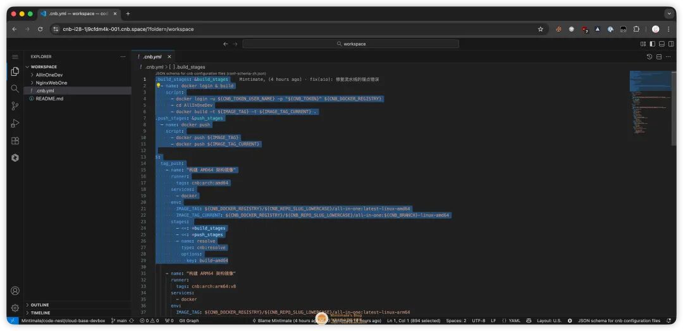Open README.md in the explorer

coord(49,99)
